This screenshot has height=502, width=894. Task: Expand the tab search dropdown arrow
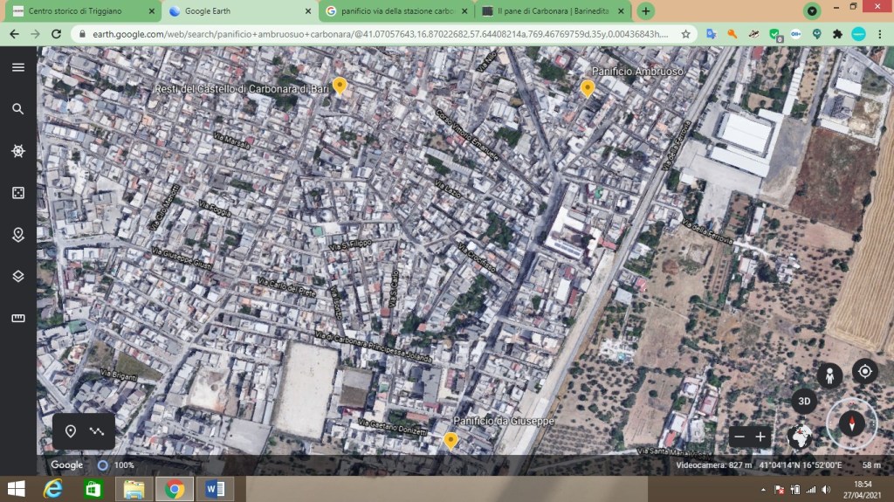[813, 11]
